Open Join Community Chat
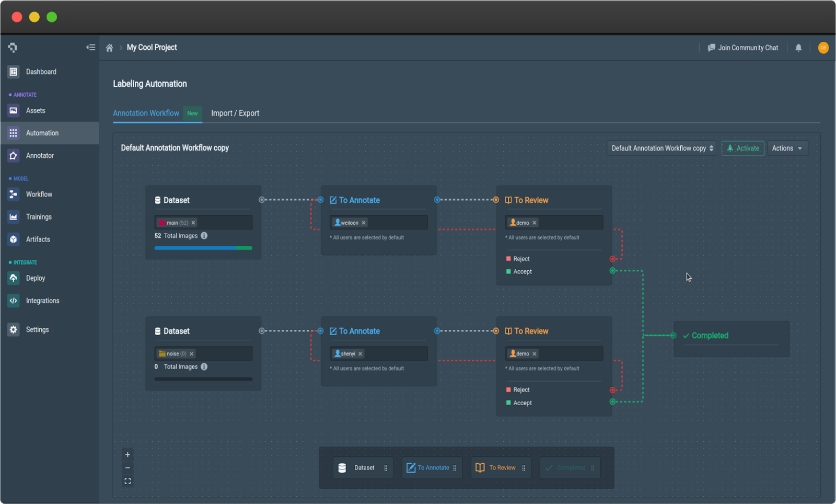 tap(744, 48)
